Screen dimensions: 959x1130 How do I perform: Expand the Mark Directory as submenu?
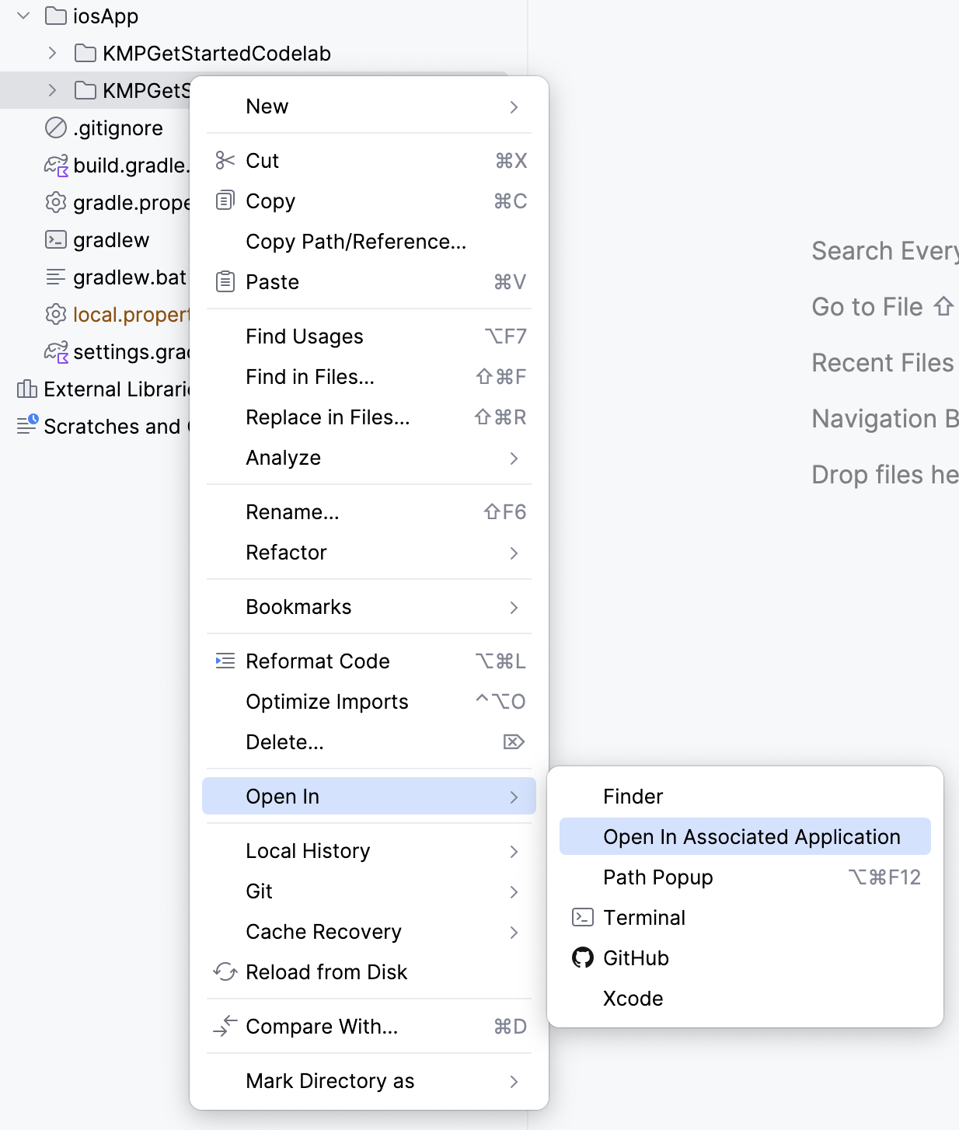330,1081
